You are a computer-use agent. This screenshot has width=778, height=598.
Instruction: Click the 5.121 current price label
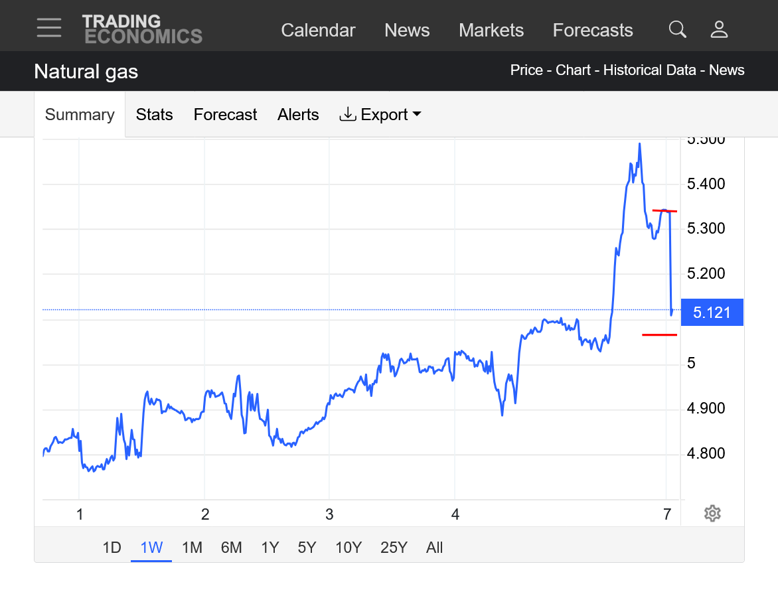[x=712, y=313]
